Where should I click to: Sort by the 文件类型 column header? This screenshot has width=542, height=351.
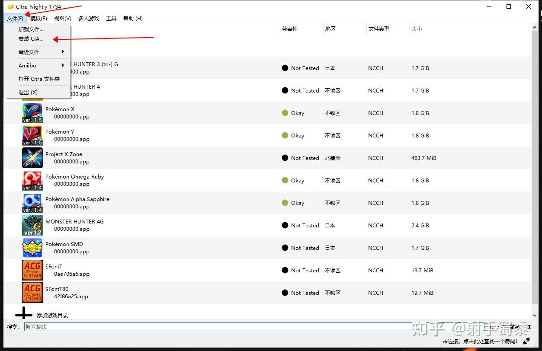click(388, 29)
